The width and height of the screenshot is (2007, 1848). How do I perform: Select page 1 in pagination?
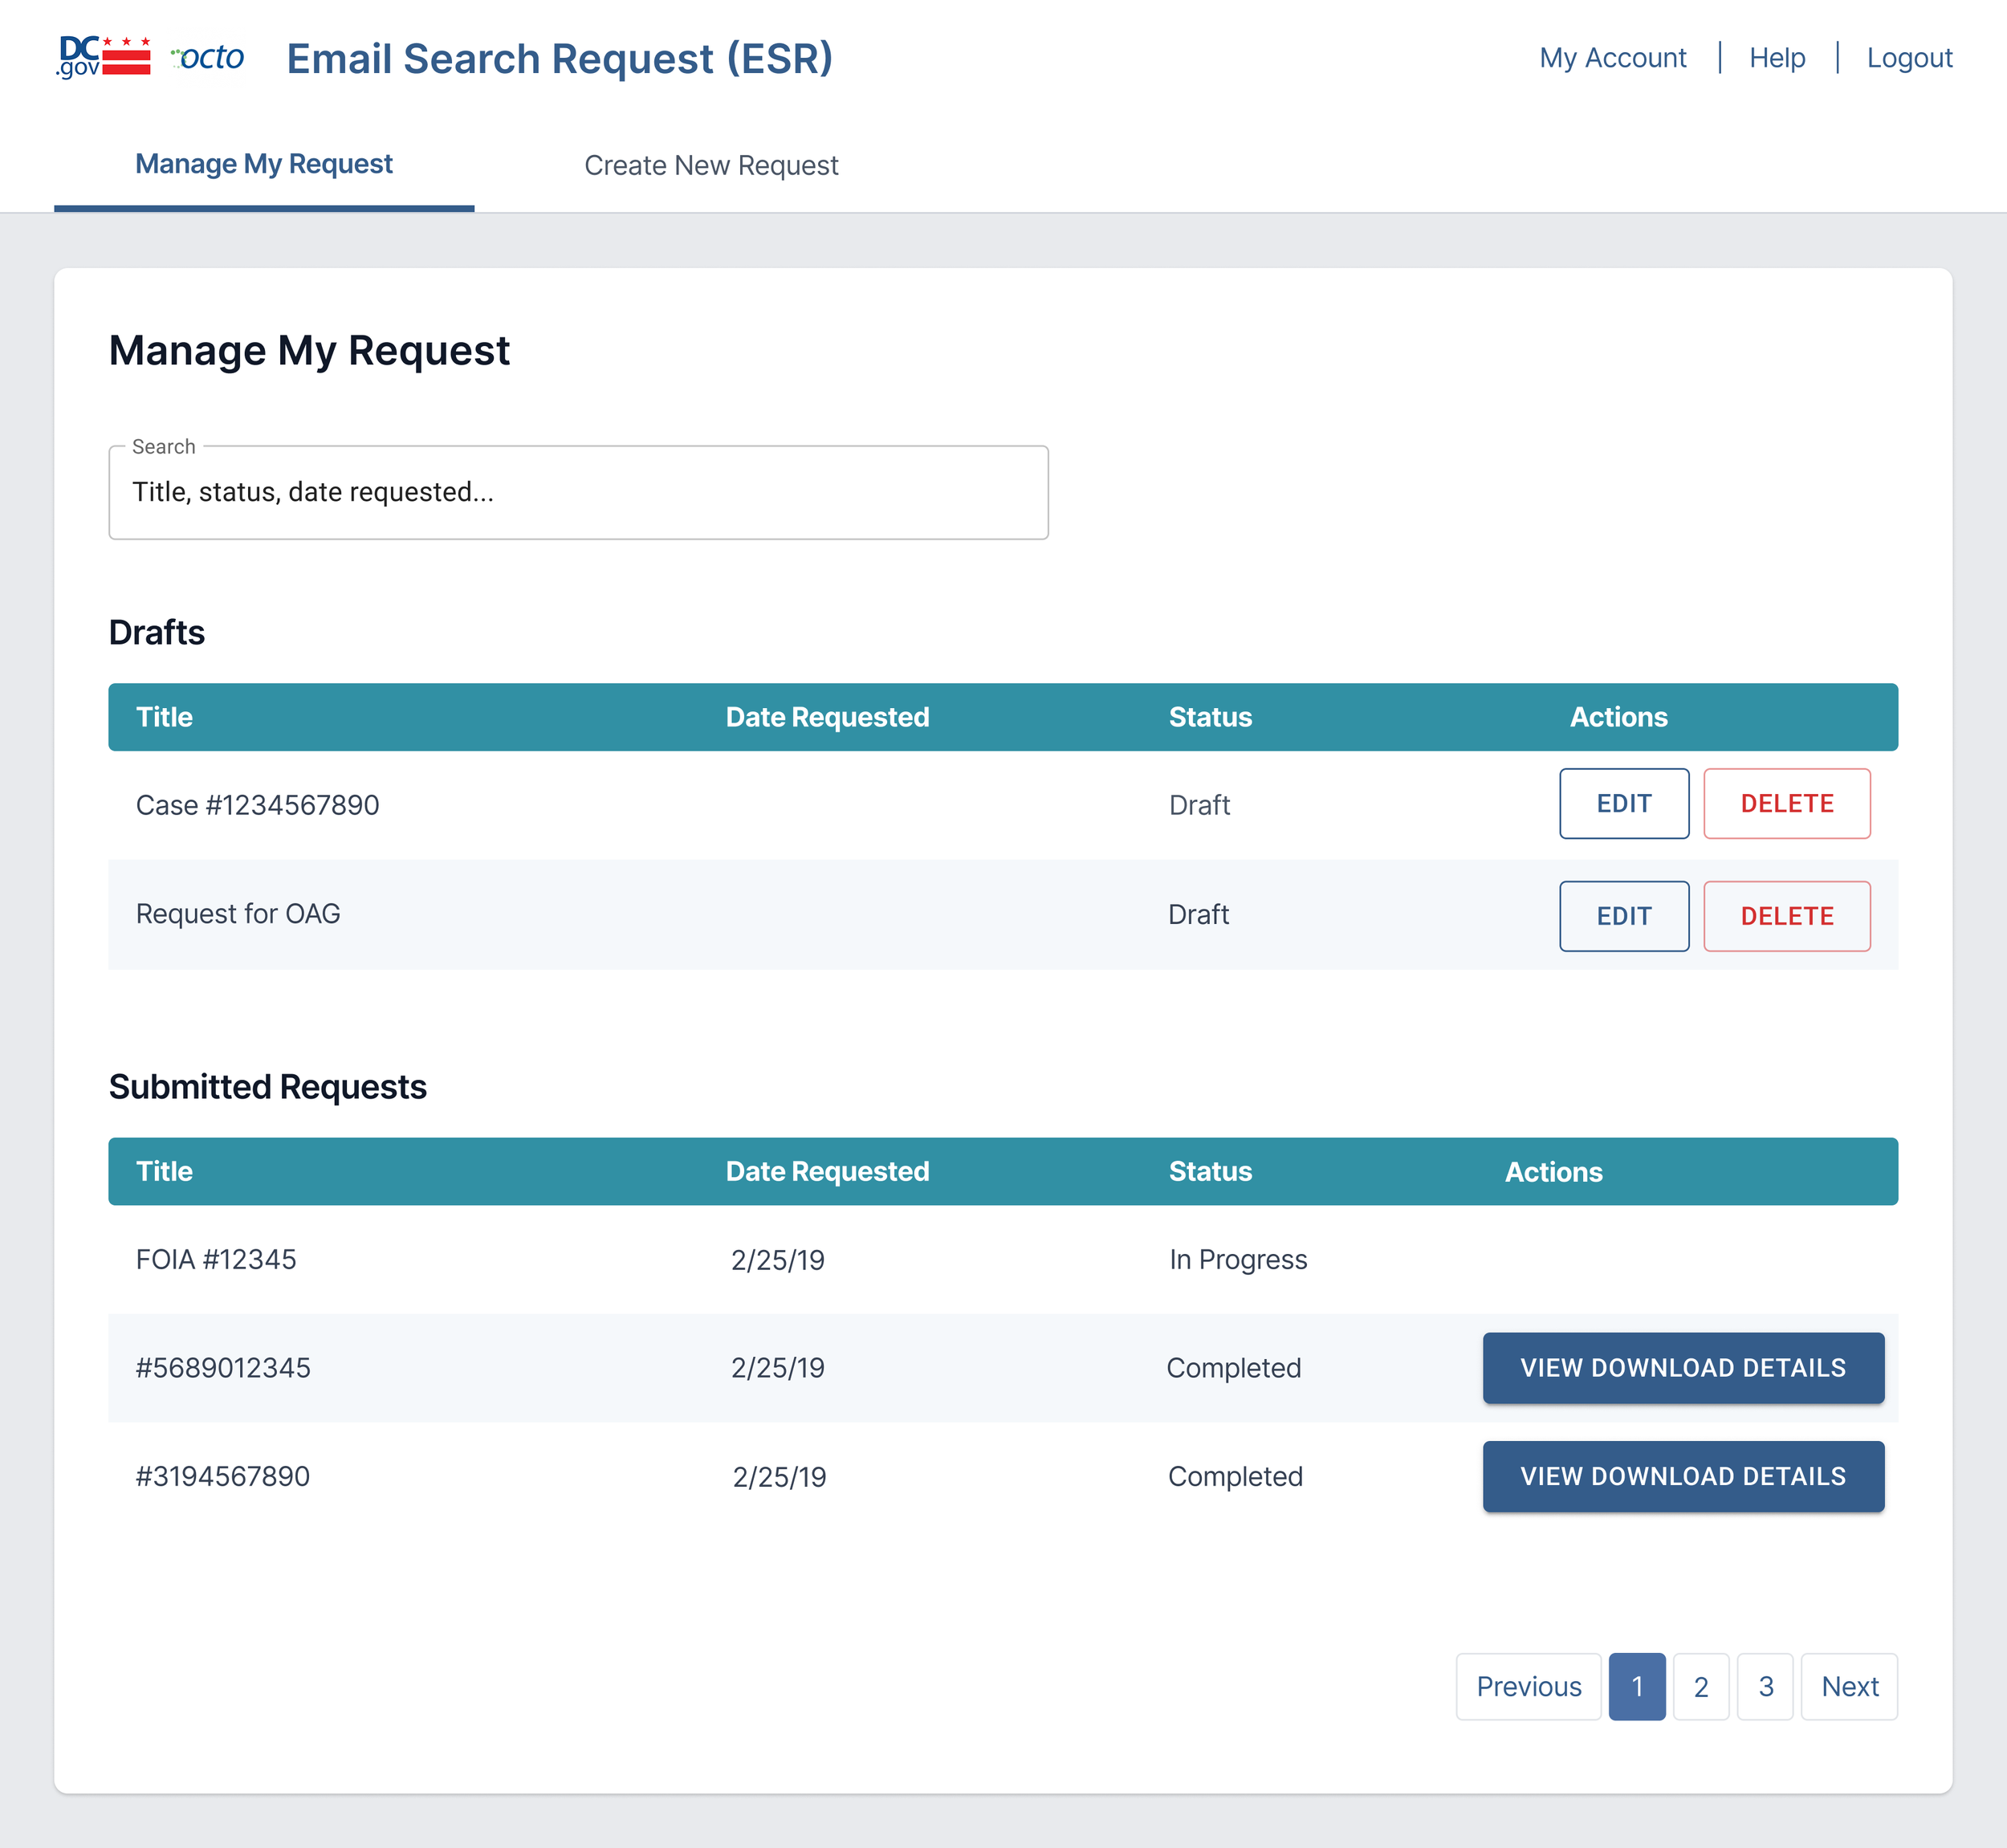pos(1636,1687)
